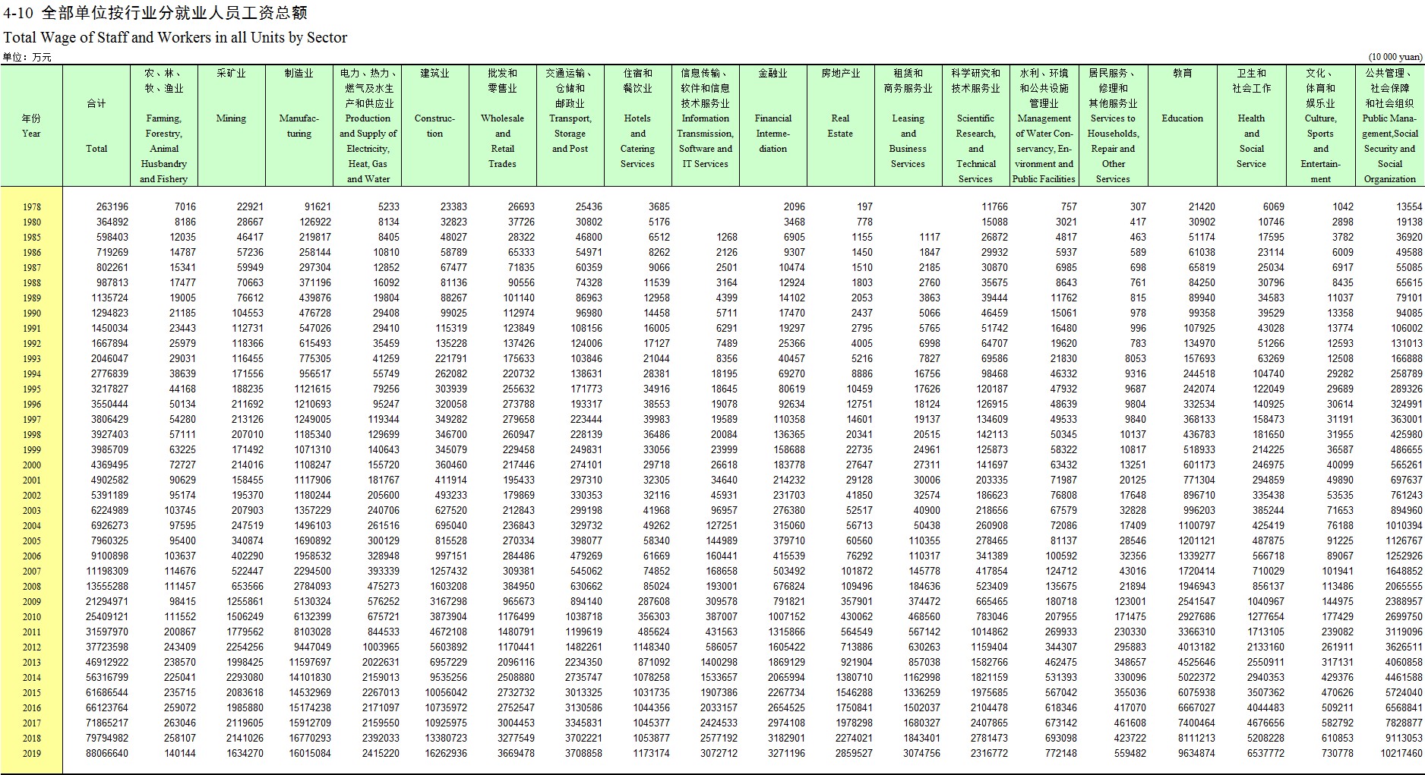Click the subtitle 'Total Wage of Staff and Workers in all Units by Sector'

point(175,37)
